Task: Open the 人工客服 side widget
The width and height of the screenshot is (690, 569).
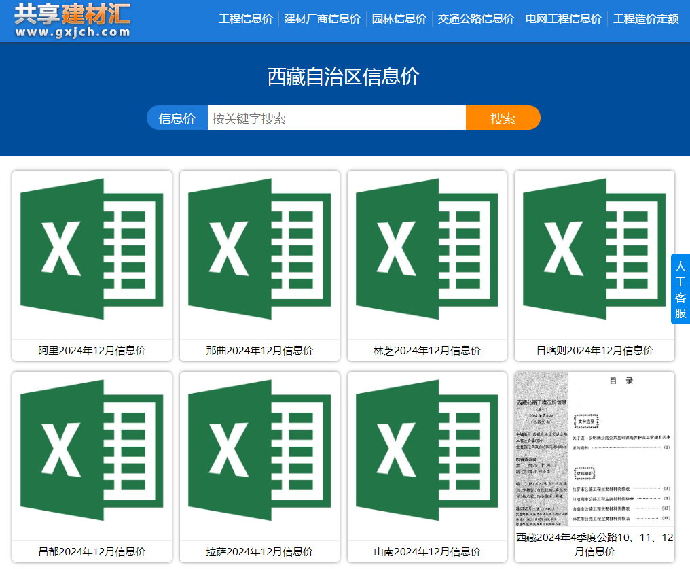Action: 680,290
